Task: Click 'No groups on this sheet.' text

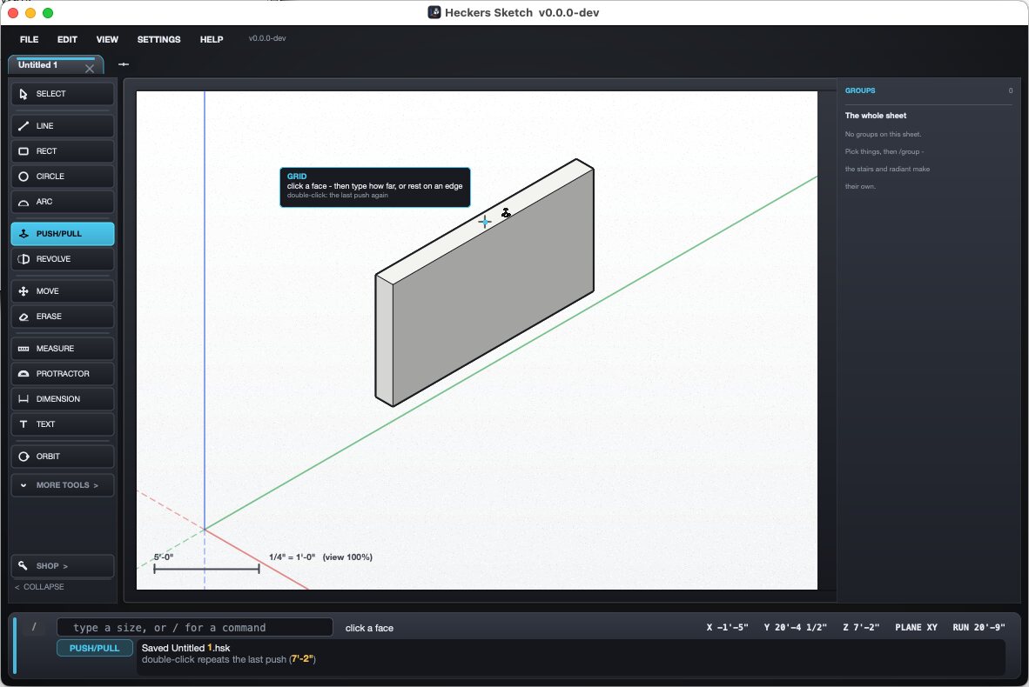Action: point(883,135)
